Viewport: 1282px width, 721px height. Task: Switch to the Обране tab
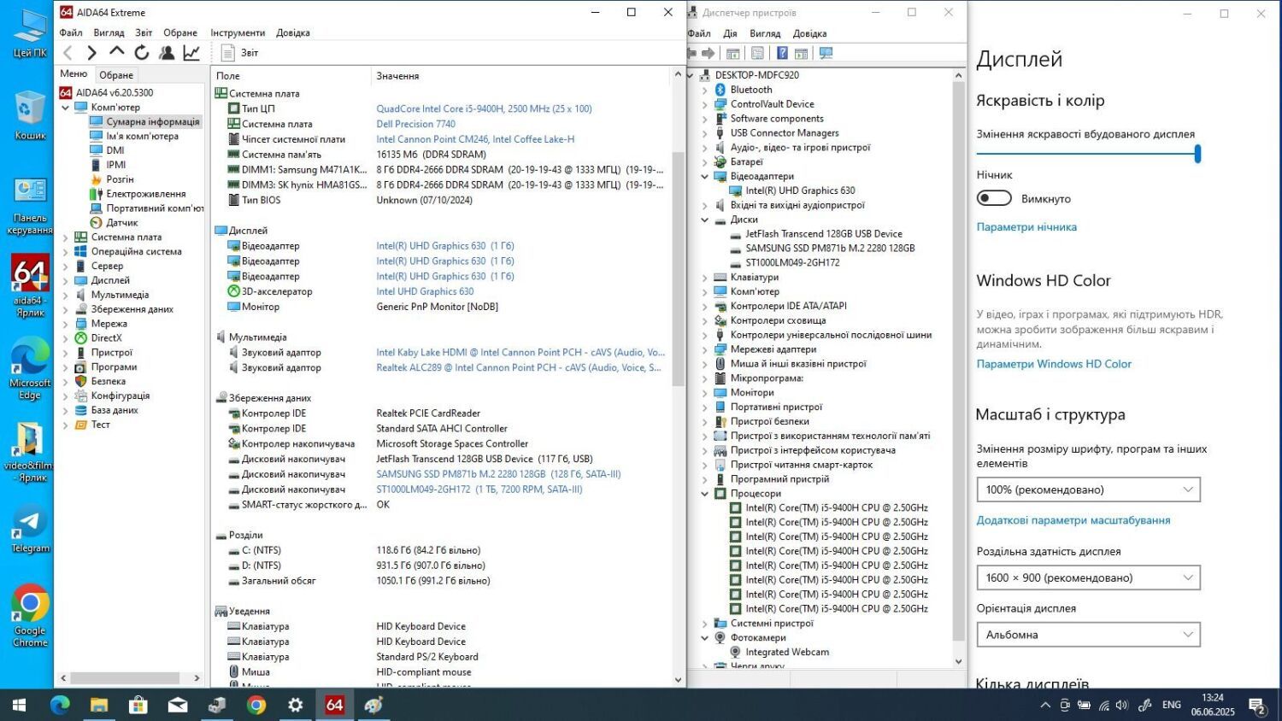click(x=116, y=75)
